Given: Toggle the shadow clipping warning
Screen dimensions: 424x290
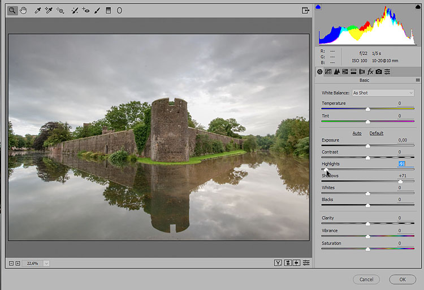Looking at the screenshot, I should 318,7.
